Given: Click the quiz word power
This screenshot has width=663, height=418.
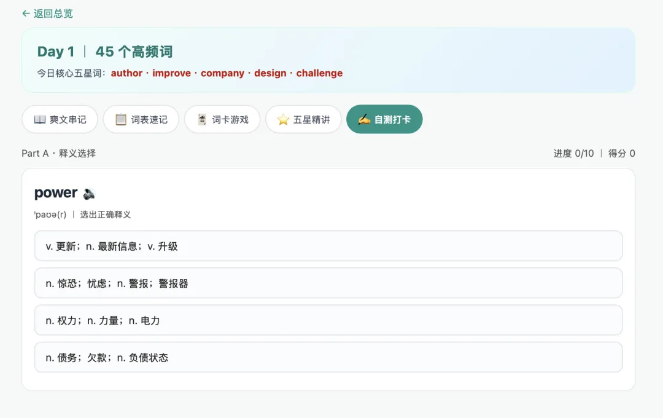Looking at the screenshot, I should point(56,193).
